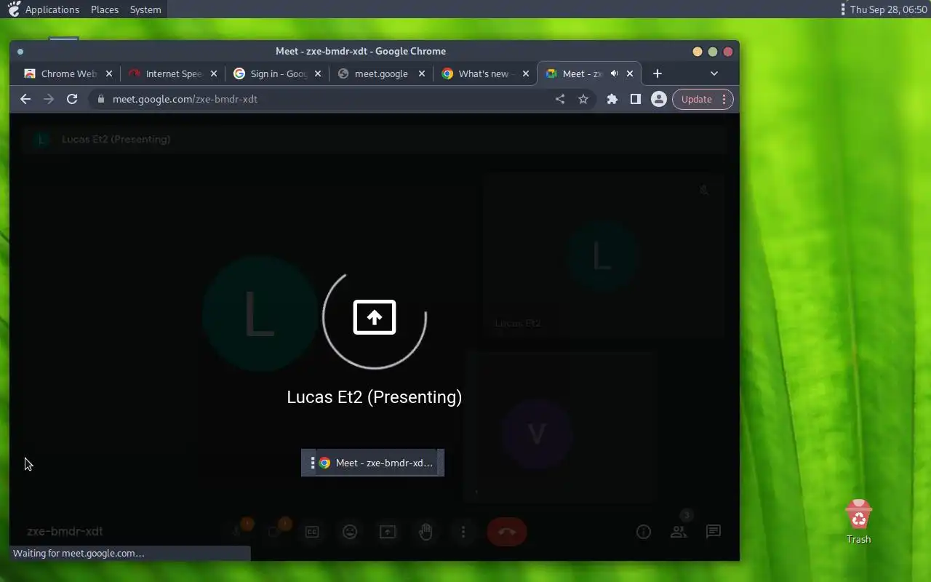Open the in-call chat panel

coord(714,532)
